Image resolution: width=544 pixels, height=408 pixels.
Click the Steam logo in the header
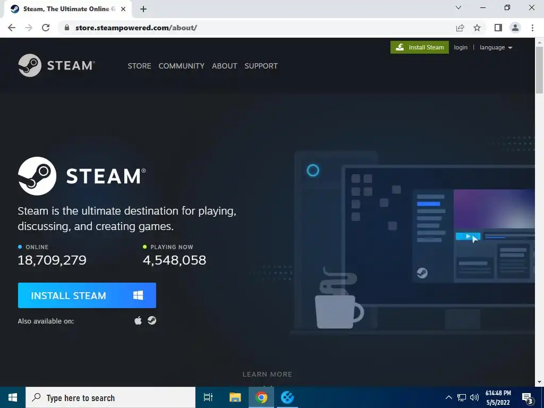pos(56,65)
